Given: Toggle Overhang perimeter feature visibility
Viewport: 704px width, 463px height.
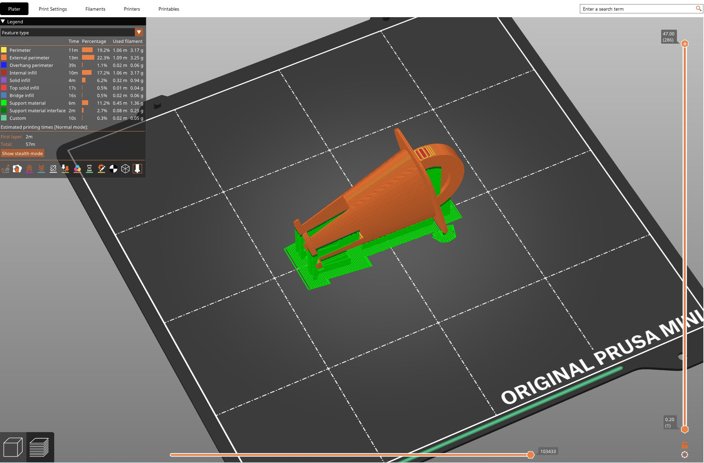Looking at the screenshot, I should (x=72, y=65).
